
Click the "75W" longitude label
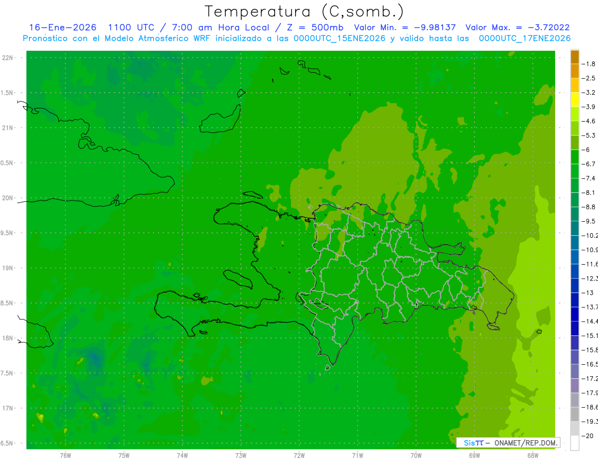tap(124, 455)
